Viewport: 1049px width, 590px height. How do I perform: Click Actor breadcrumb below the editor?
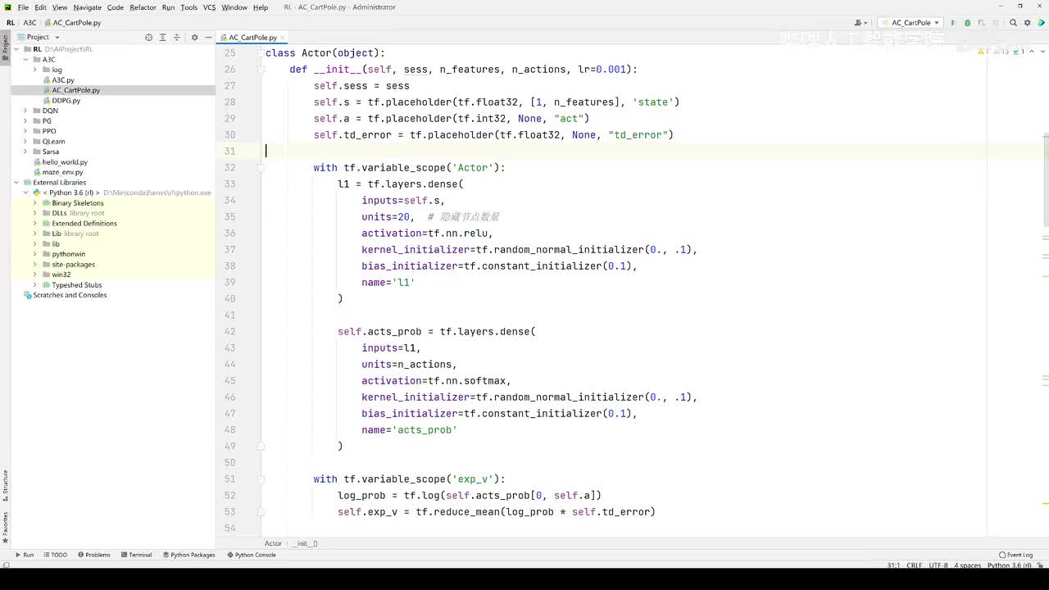coord(273,543)
